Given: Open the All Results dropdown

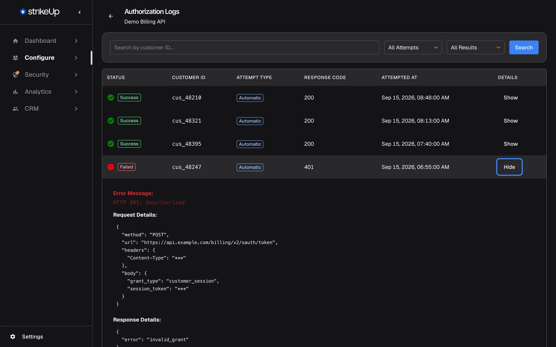Looking at the screenshot, I should tap(475, 48).
